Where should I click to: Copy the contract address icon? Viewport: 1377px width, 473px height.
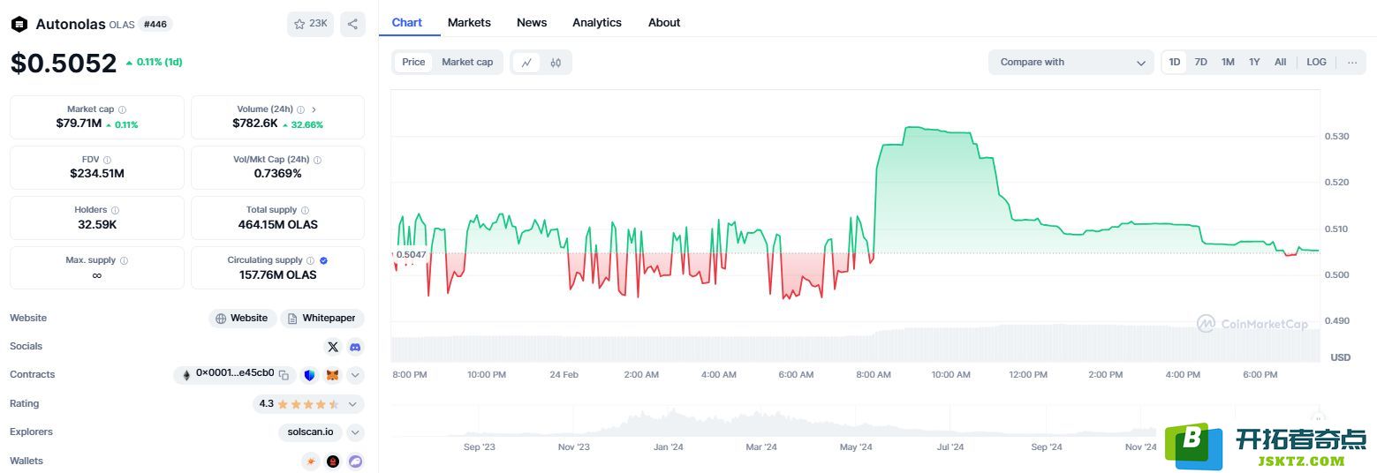284,375
